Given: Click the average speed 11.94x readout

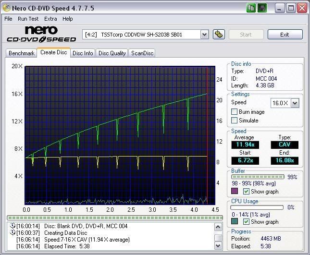Looking at the screenshot, I should [245, 145].
